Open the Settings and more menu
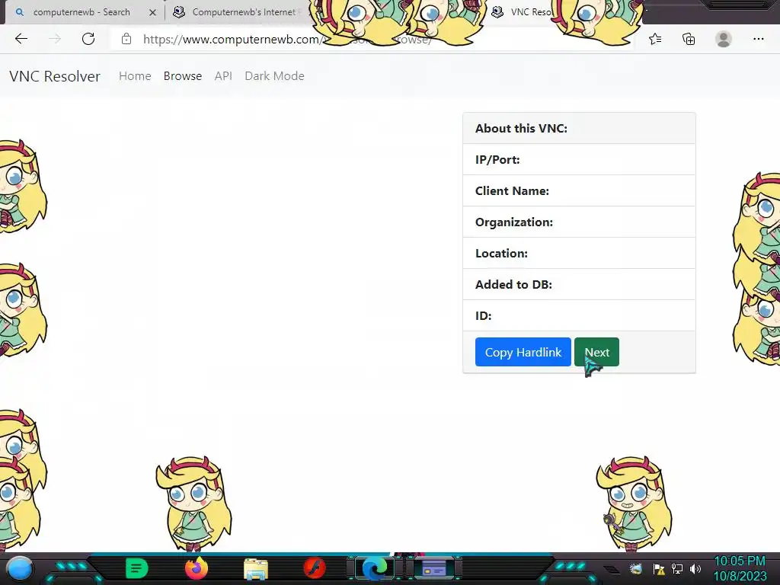This screenshot has width=780, height=585. point(758,39)
